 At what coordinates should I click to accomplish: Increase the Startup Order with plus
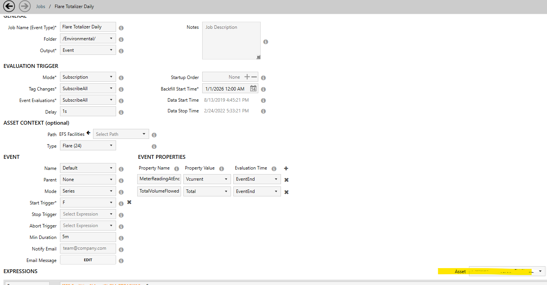pos(247,77)
